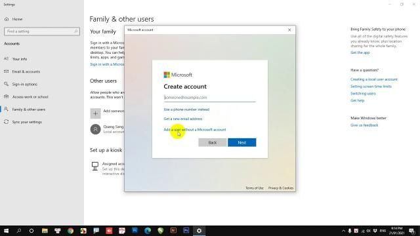Click the plus icon to add someone
Screen dimensions: 420x236
pyautogui.click(x=95, y=113)
